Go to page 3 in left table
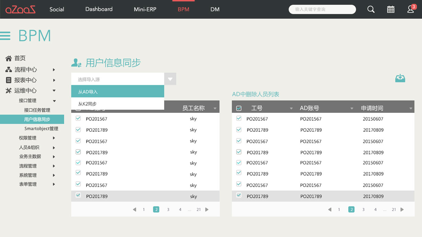This screenshot has height=237, width=422. click(x=168, y=210)
